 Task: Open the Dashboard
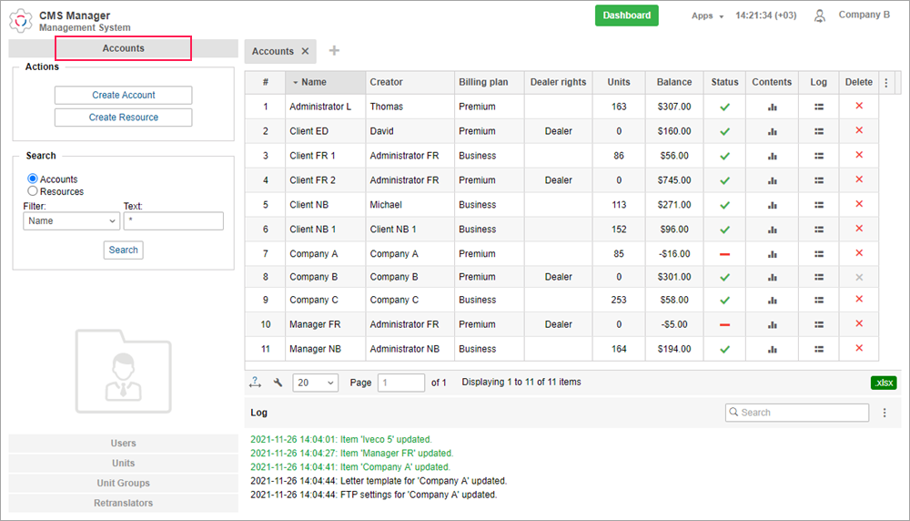[x=626, y=15]
